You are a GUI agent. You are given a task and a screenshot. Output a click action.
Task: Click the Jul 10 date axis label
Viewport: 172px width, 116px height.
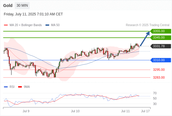click(x=75, y=111)
